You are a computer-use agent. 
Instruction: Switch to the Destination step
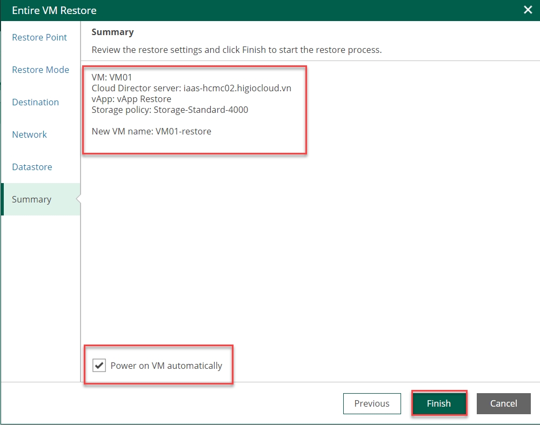(x=35, y=102)
